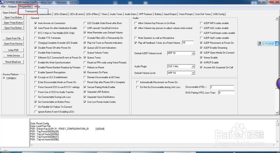Switch to LEDs (Filters) tab
280x153 pixels.
[92, 14]
